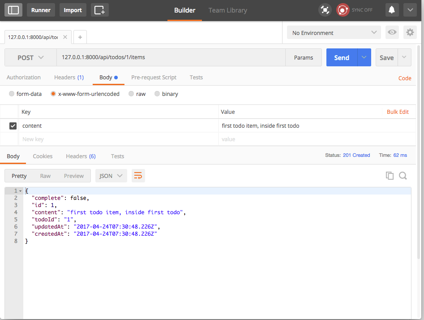424x320 pixels.
Task: Open environment quick look eye icon
Action: (x=392, y=32)
